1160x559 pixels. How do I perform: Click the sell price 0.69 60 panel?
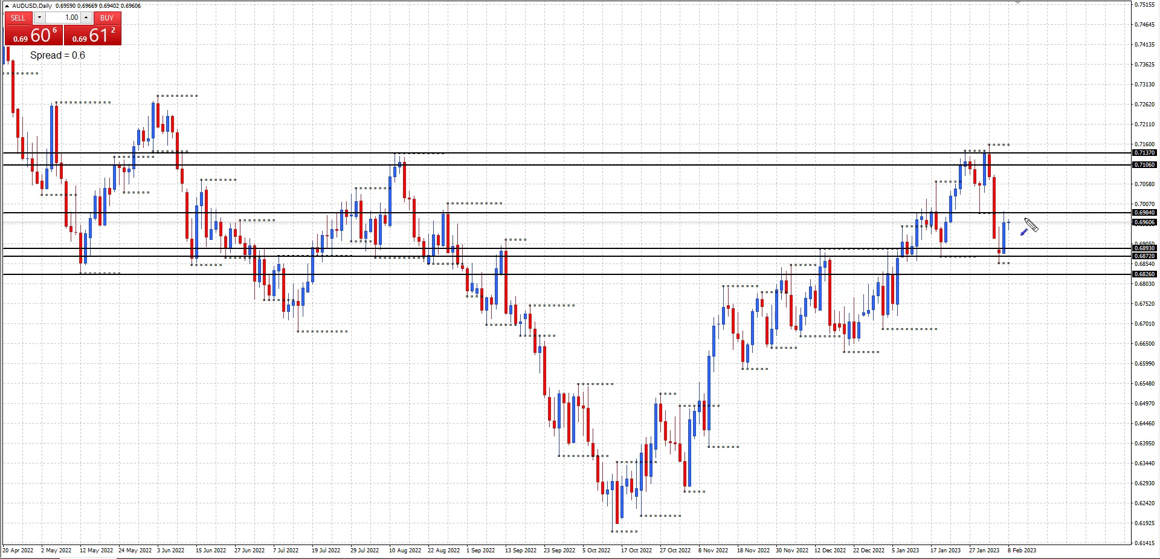[x=34, y=36]
